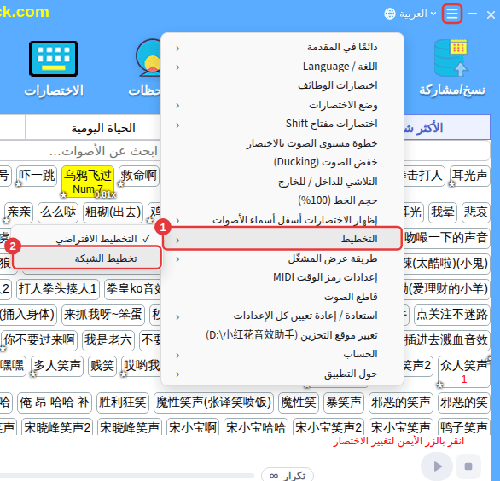Screen dimensions: 500x481
Task: Play the 宋小宝哈哈 sound button
Action: 256,427
